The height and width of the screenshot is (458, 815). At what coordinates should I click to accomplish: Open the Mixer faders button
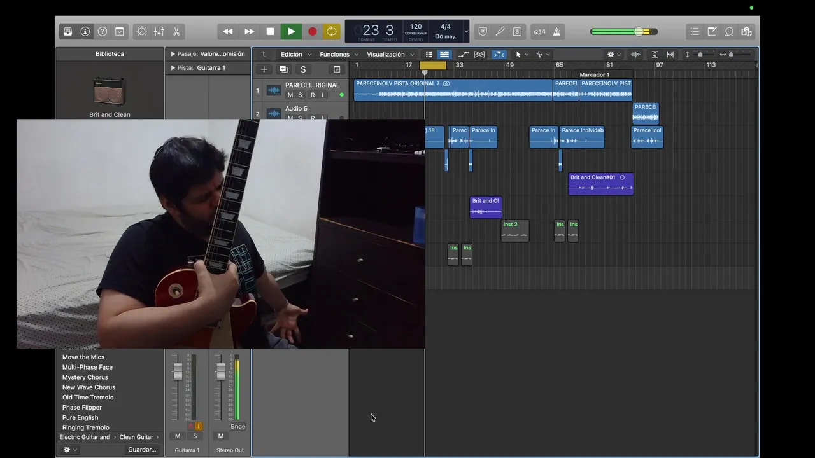click(159, 31)
